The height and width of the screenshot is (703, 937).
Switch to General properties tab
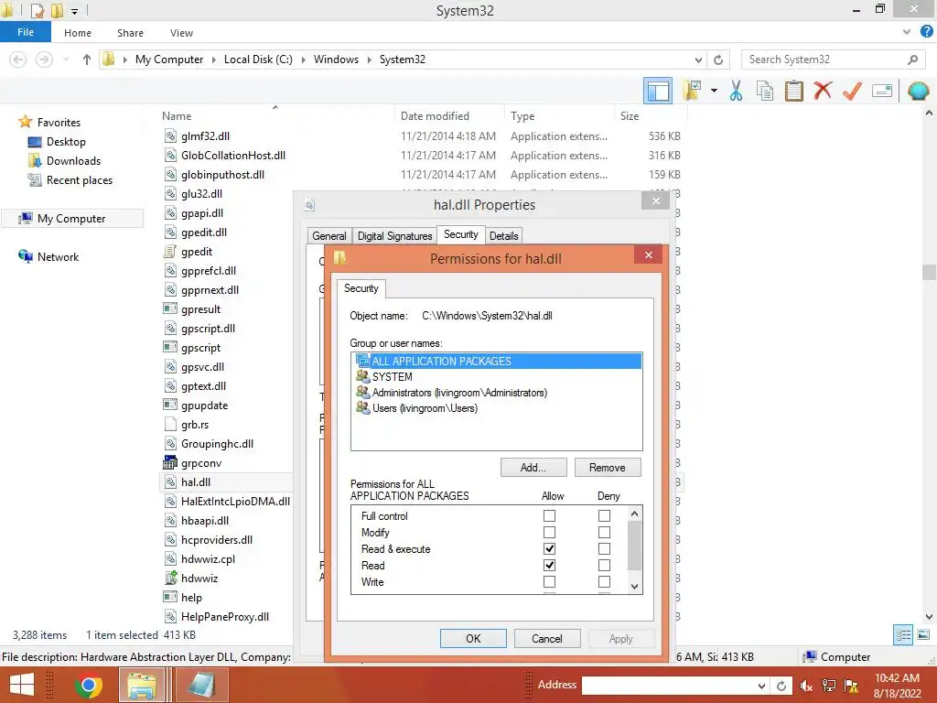click(x=329, y=236)
